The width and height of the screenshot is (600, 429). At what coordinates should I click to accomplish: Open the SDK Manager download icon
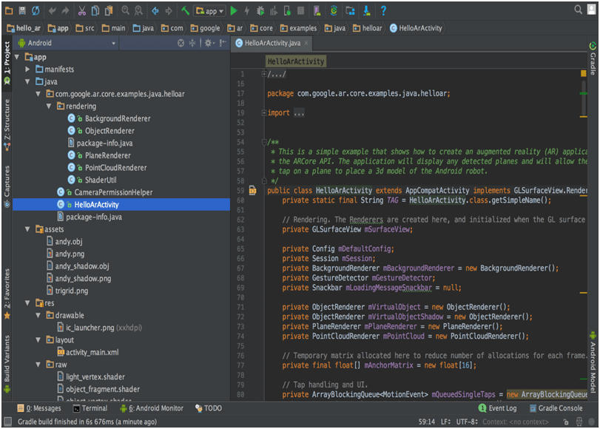pos(366,10)
